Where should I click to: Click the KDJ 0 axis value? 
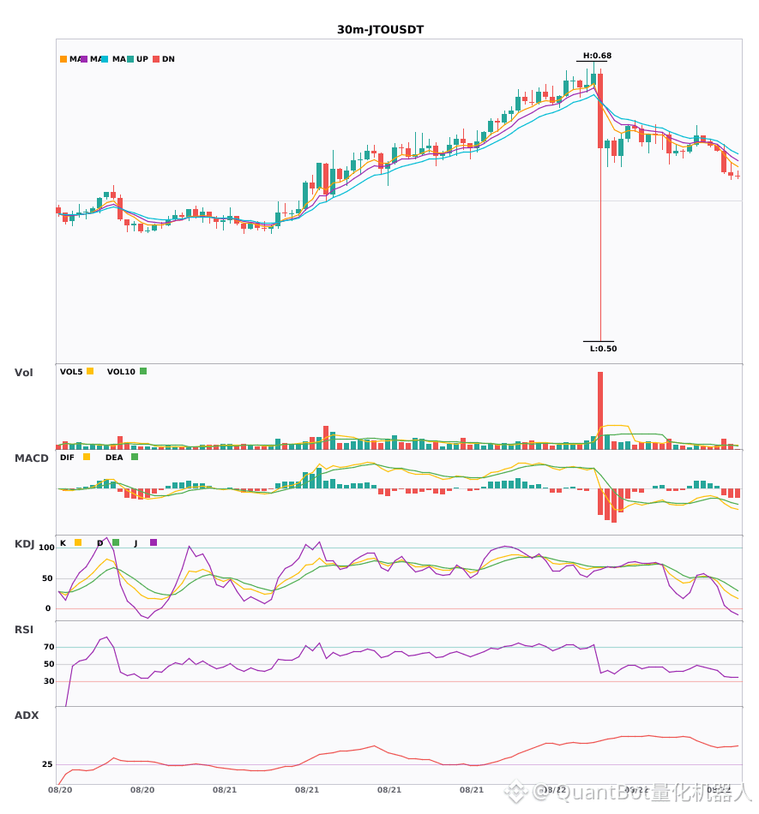click(x=48, y=608)
